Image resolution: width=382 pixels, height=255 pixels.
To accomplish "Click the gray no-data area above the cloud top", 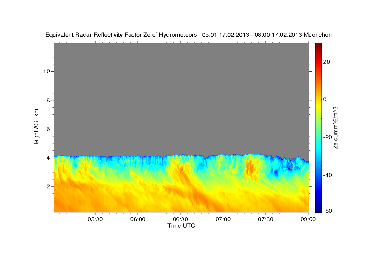I will coord(181,99).
